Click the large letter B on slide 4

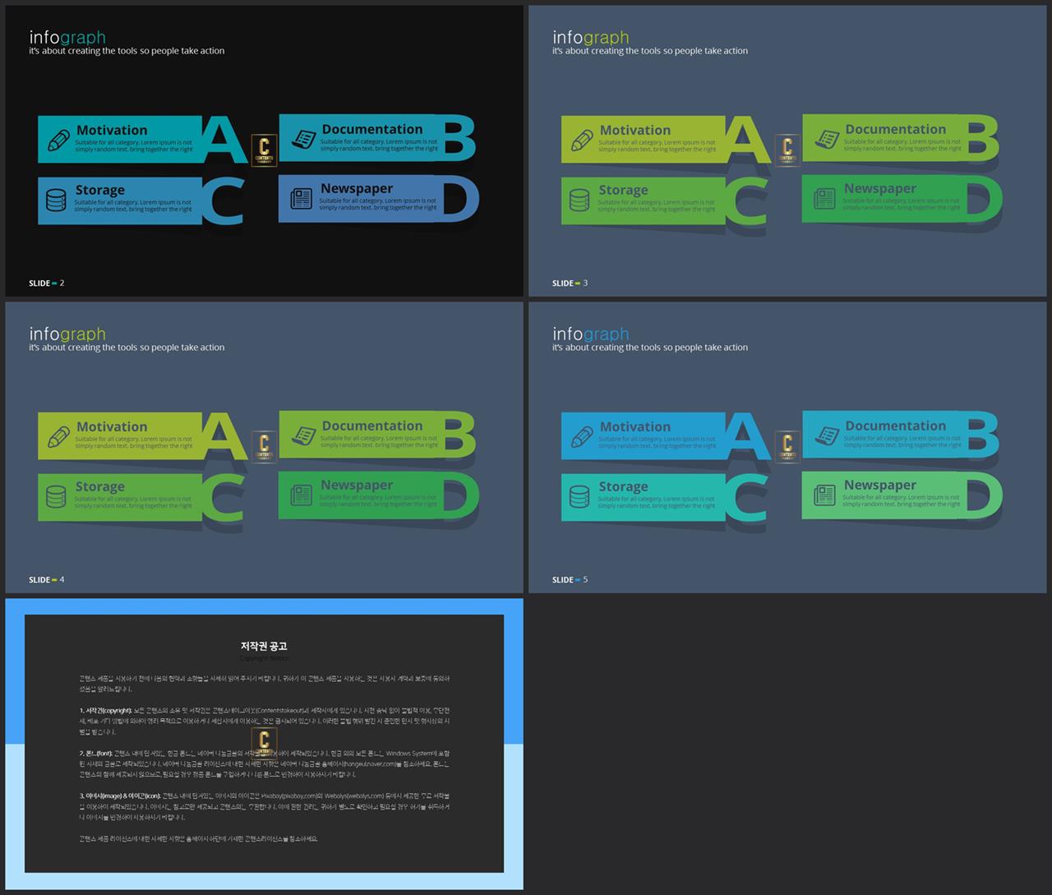tap(459, 434)
